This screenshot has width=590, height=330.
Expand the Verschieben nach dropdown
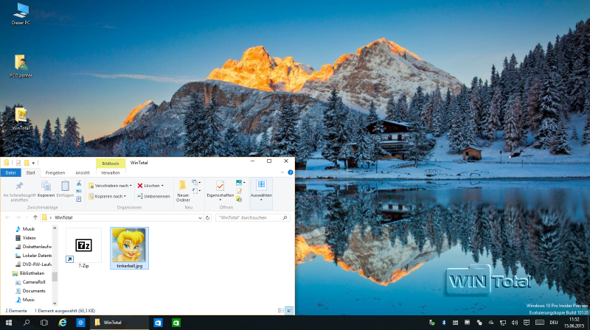pyautogui.click(x=131, y=186)
